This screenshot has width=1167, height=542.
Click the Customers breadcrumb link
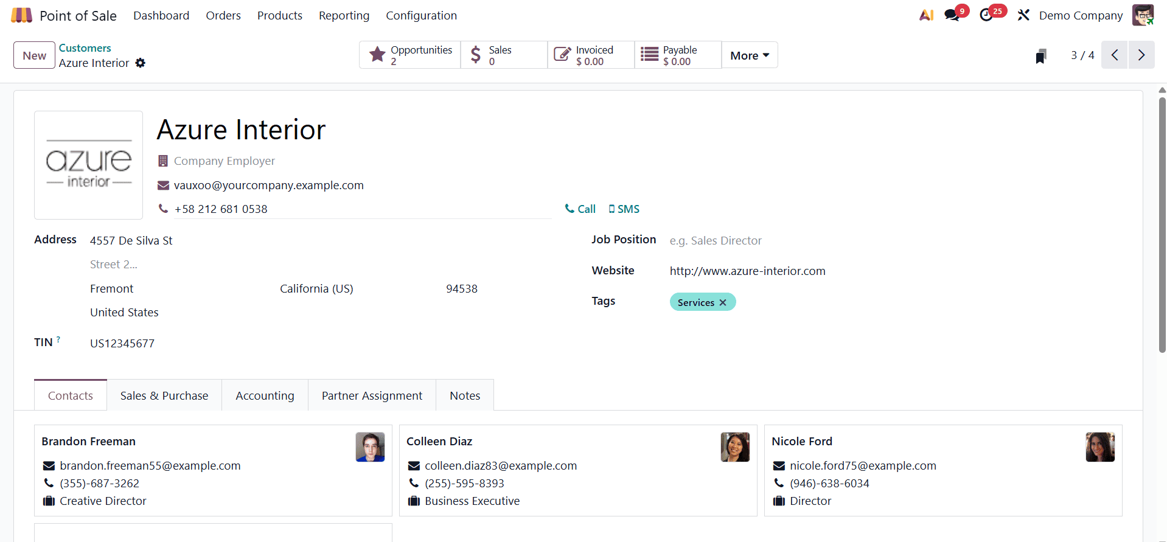pos(85,48)
